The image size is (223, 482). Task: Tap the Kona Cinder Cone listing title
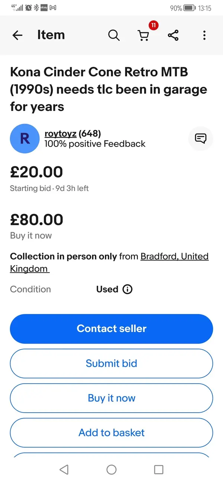pos(109,89)
